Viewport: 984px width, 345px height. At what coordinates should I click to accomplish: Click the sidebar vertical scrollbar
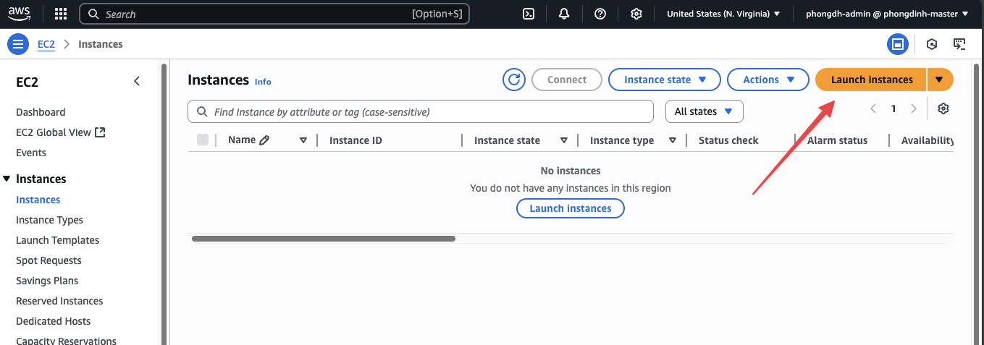[x=164, y=203]
